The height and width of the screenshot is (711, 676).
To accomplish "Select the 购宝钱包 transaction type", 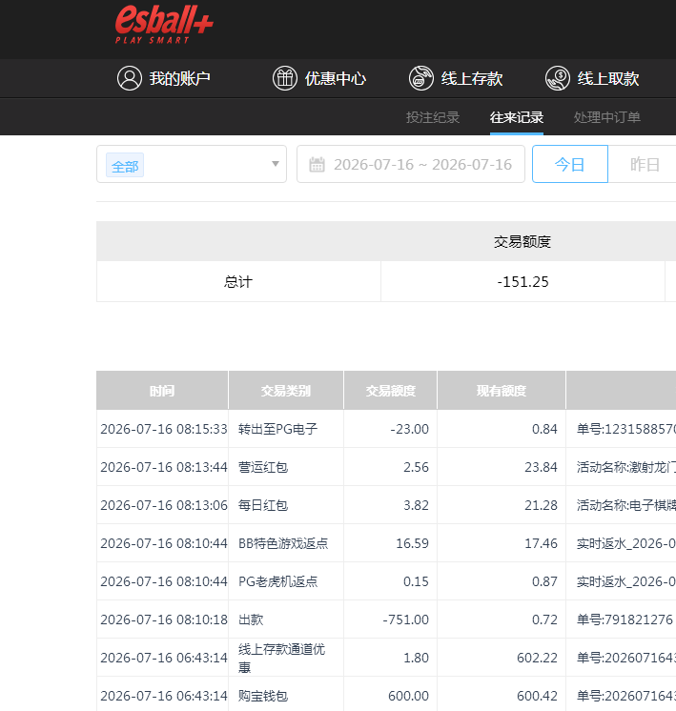I will (x=263, y=696).
